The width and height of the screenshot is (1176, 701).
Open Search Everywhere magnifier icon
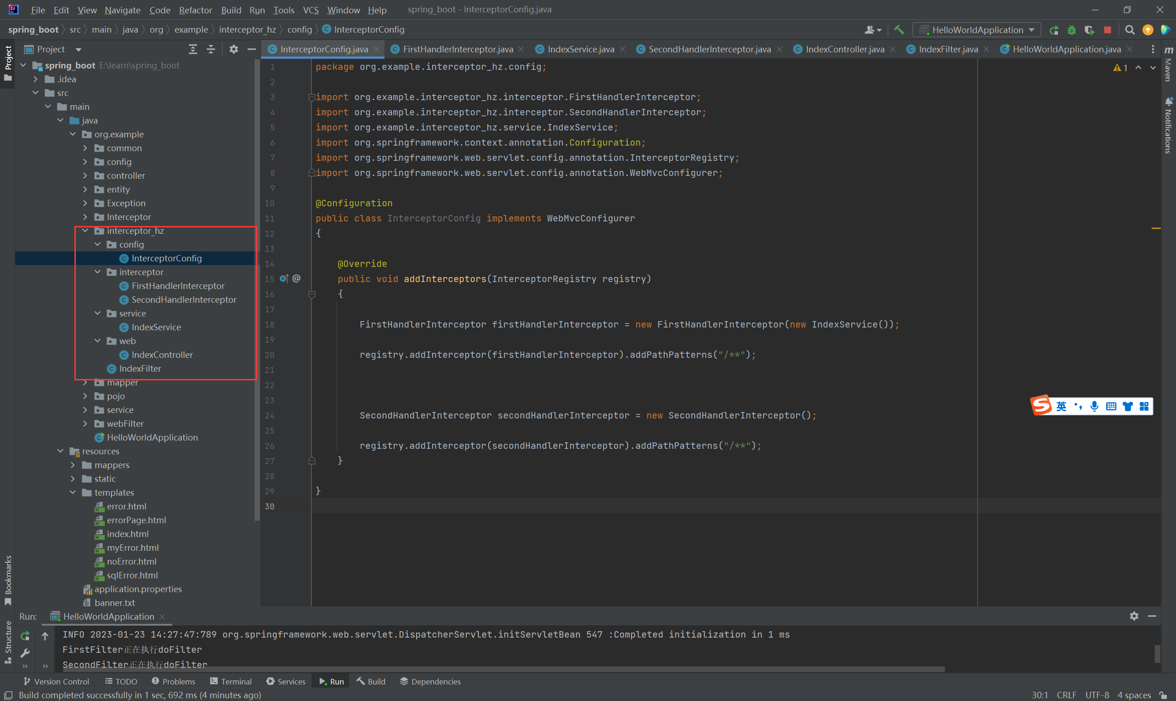[1129, 30]
